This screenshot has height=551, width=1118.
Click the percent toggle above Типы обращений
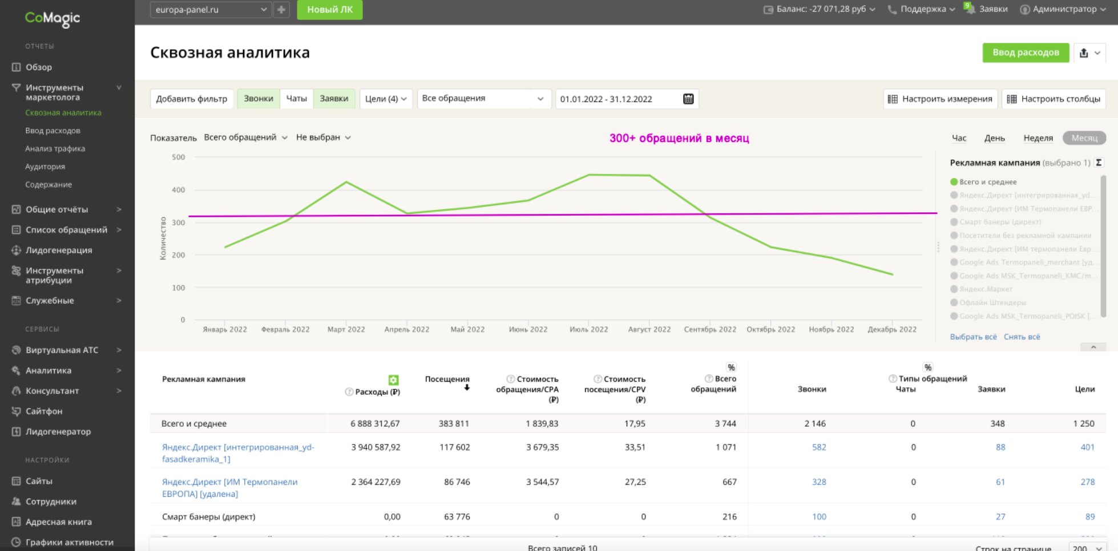[x=928, y=367]
